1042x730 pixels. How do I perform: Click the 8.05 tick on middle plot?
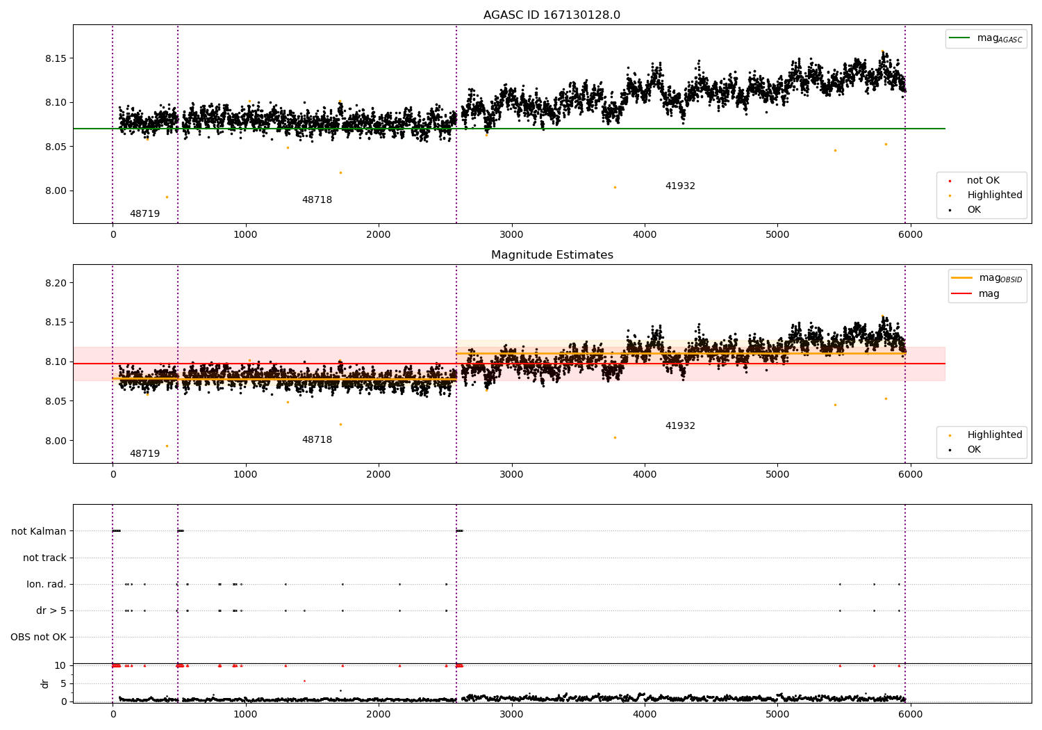(56, 401)
